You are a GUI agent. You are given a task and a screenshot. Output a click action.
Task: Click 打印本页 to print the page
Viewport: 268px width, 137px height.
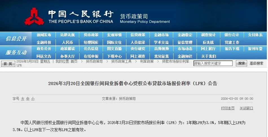tap(228, 108)
